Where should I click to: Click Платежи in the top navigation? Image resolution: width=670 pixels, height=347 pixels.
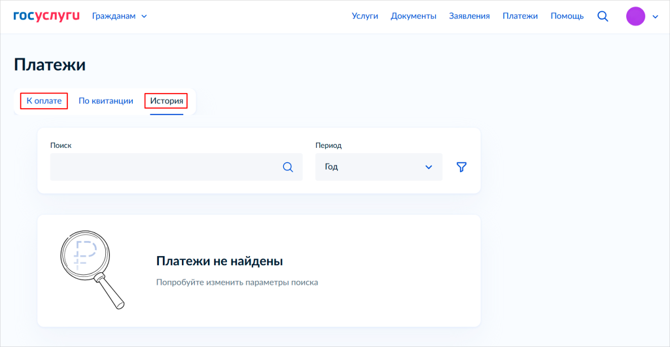pos(520,16)
